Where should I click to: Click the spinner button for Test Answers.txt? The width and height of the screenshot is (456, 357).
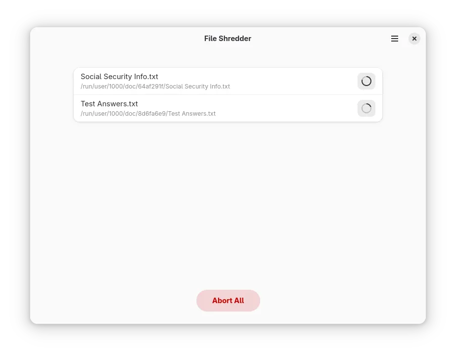click(x=366, y=108)
